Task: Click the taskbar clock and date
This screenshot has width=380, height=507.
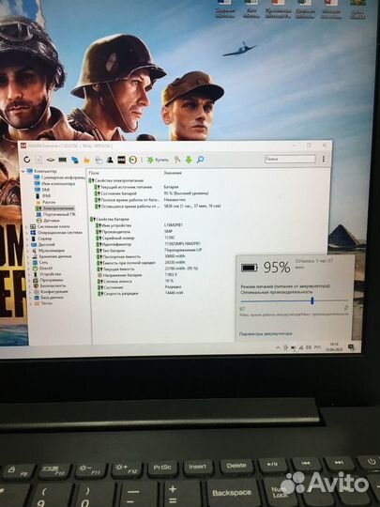Action: click(x=334, y=347)
